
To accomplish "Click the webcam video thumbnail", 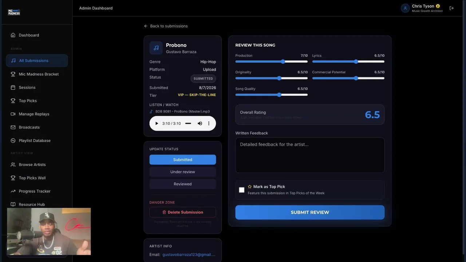I will (49, 231).
